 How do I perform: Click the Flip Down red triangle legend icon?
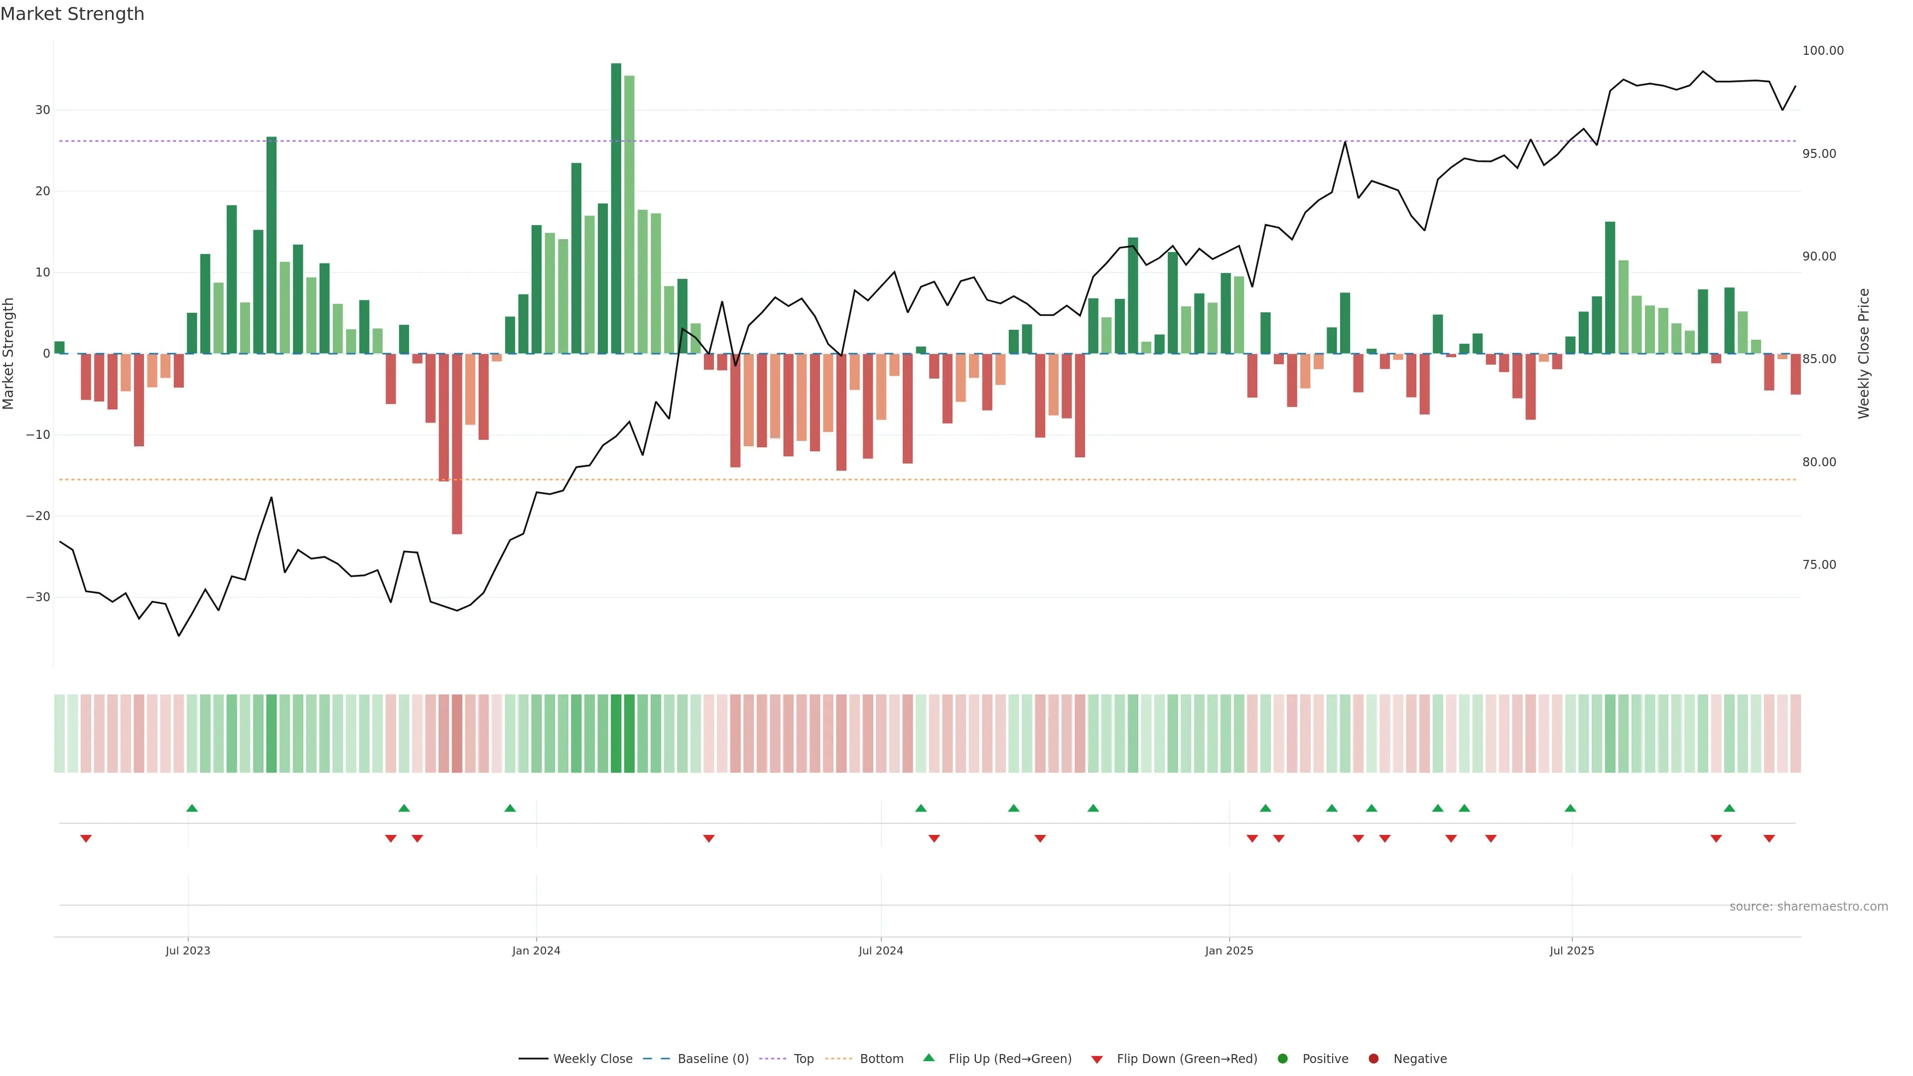click(1097, 1059)
